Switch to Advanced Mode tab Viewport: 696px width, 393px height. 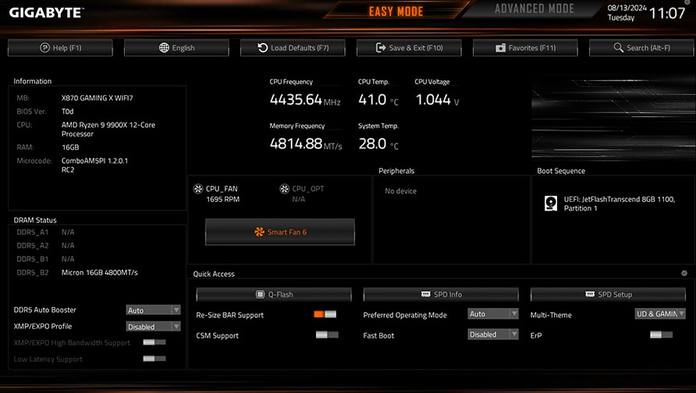point(534,9)
